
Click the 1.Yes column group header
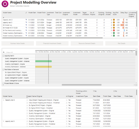click(95, 91)
